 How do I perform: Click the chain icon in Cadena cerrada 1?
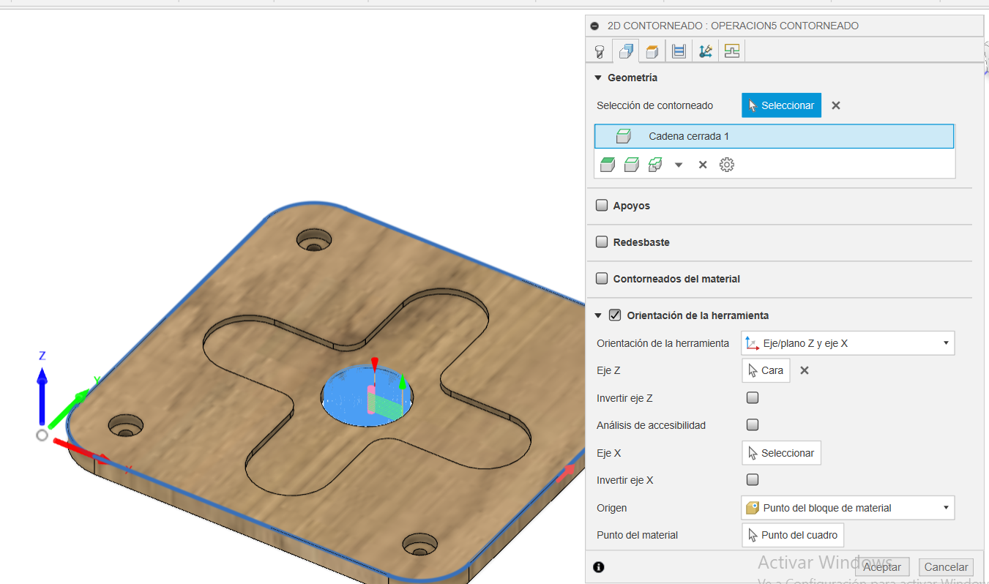pos(624,136)
